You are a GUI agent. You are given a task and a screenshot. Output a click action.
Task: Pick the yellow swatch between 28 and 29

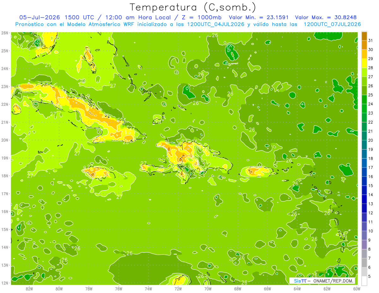364,63
